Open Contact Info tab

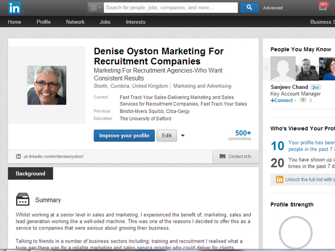click(x=236, y=156)
